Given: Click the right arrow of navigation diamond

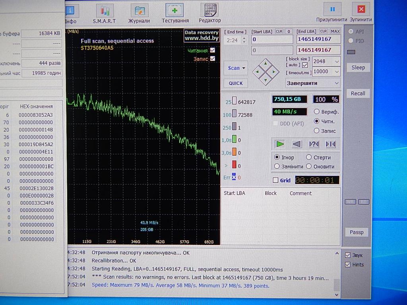Looking at the screenshot, I should point(274,71).
